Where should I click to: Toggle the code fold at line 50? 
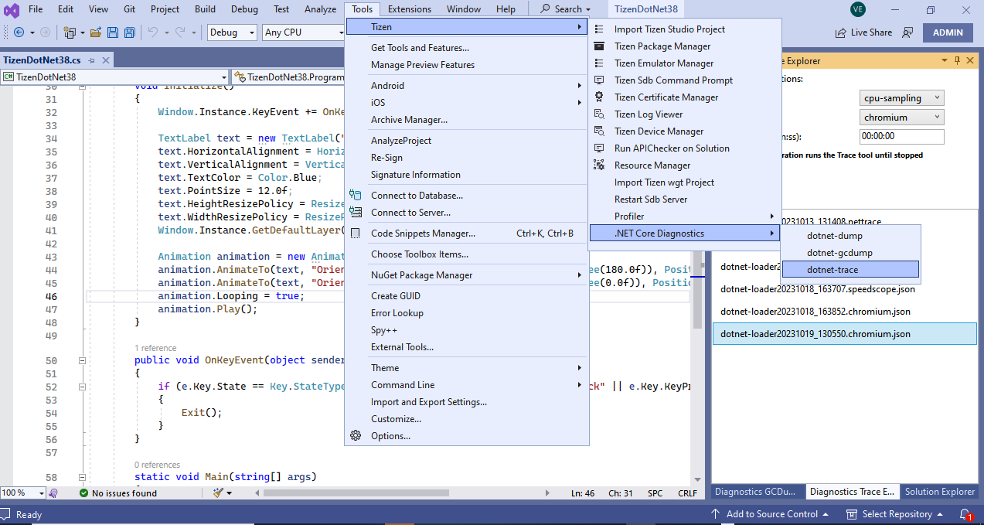pyautogui.click(x=82, y=360)
